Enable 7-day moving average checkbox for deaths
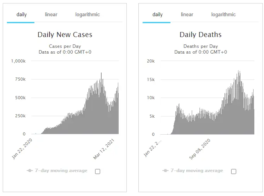The height and width of the screenshot is (196, 264). click(233, 171)
